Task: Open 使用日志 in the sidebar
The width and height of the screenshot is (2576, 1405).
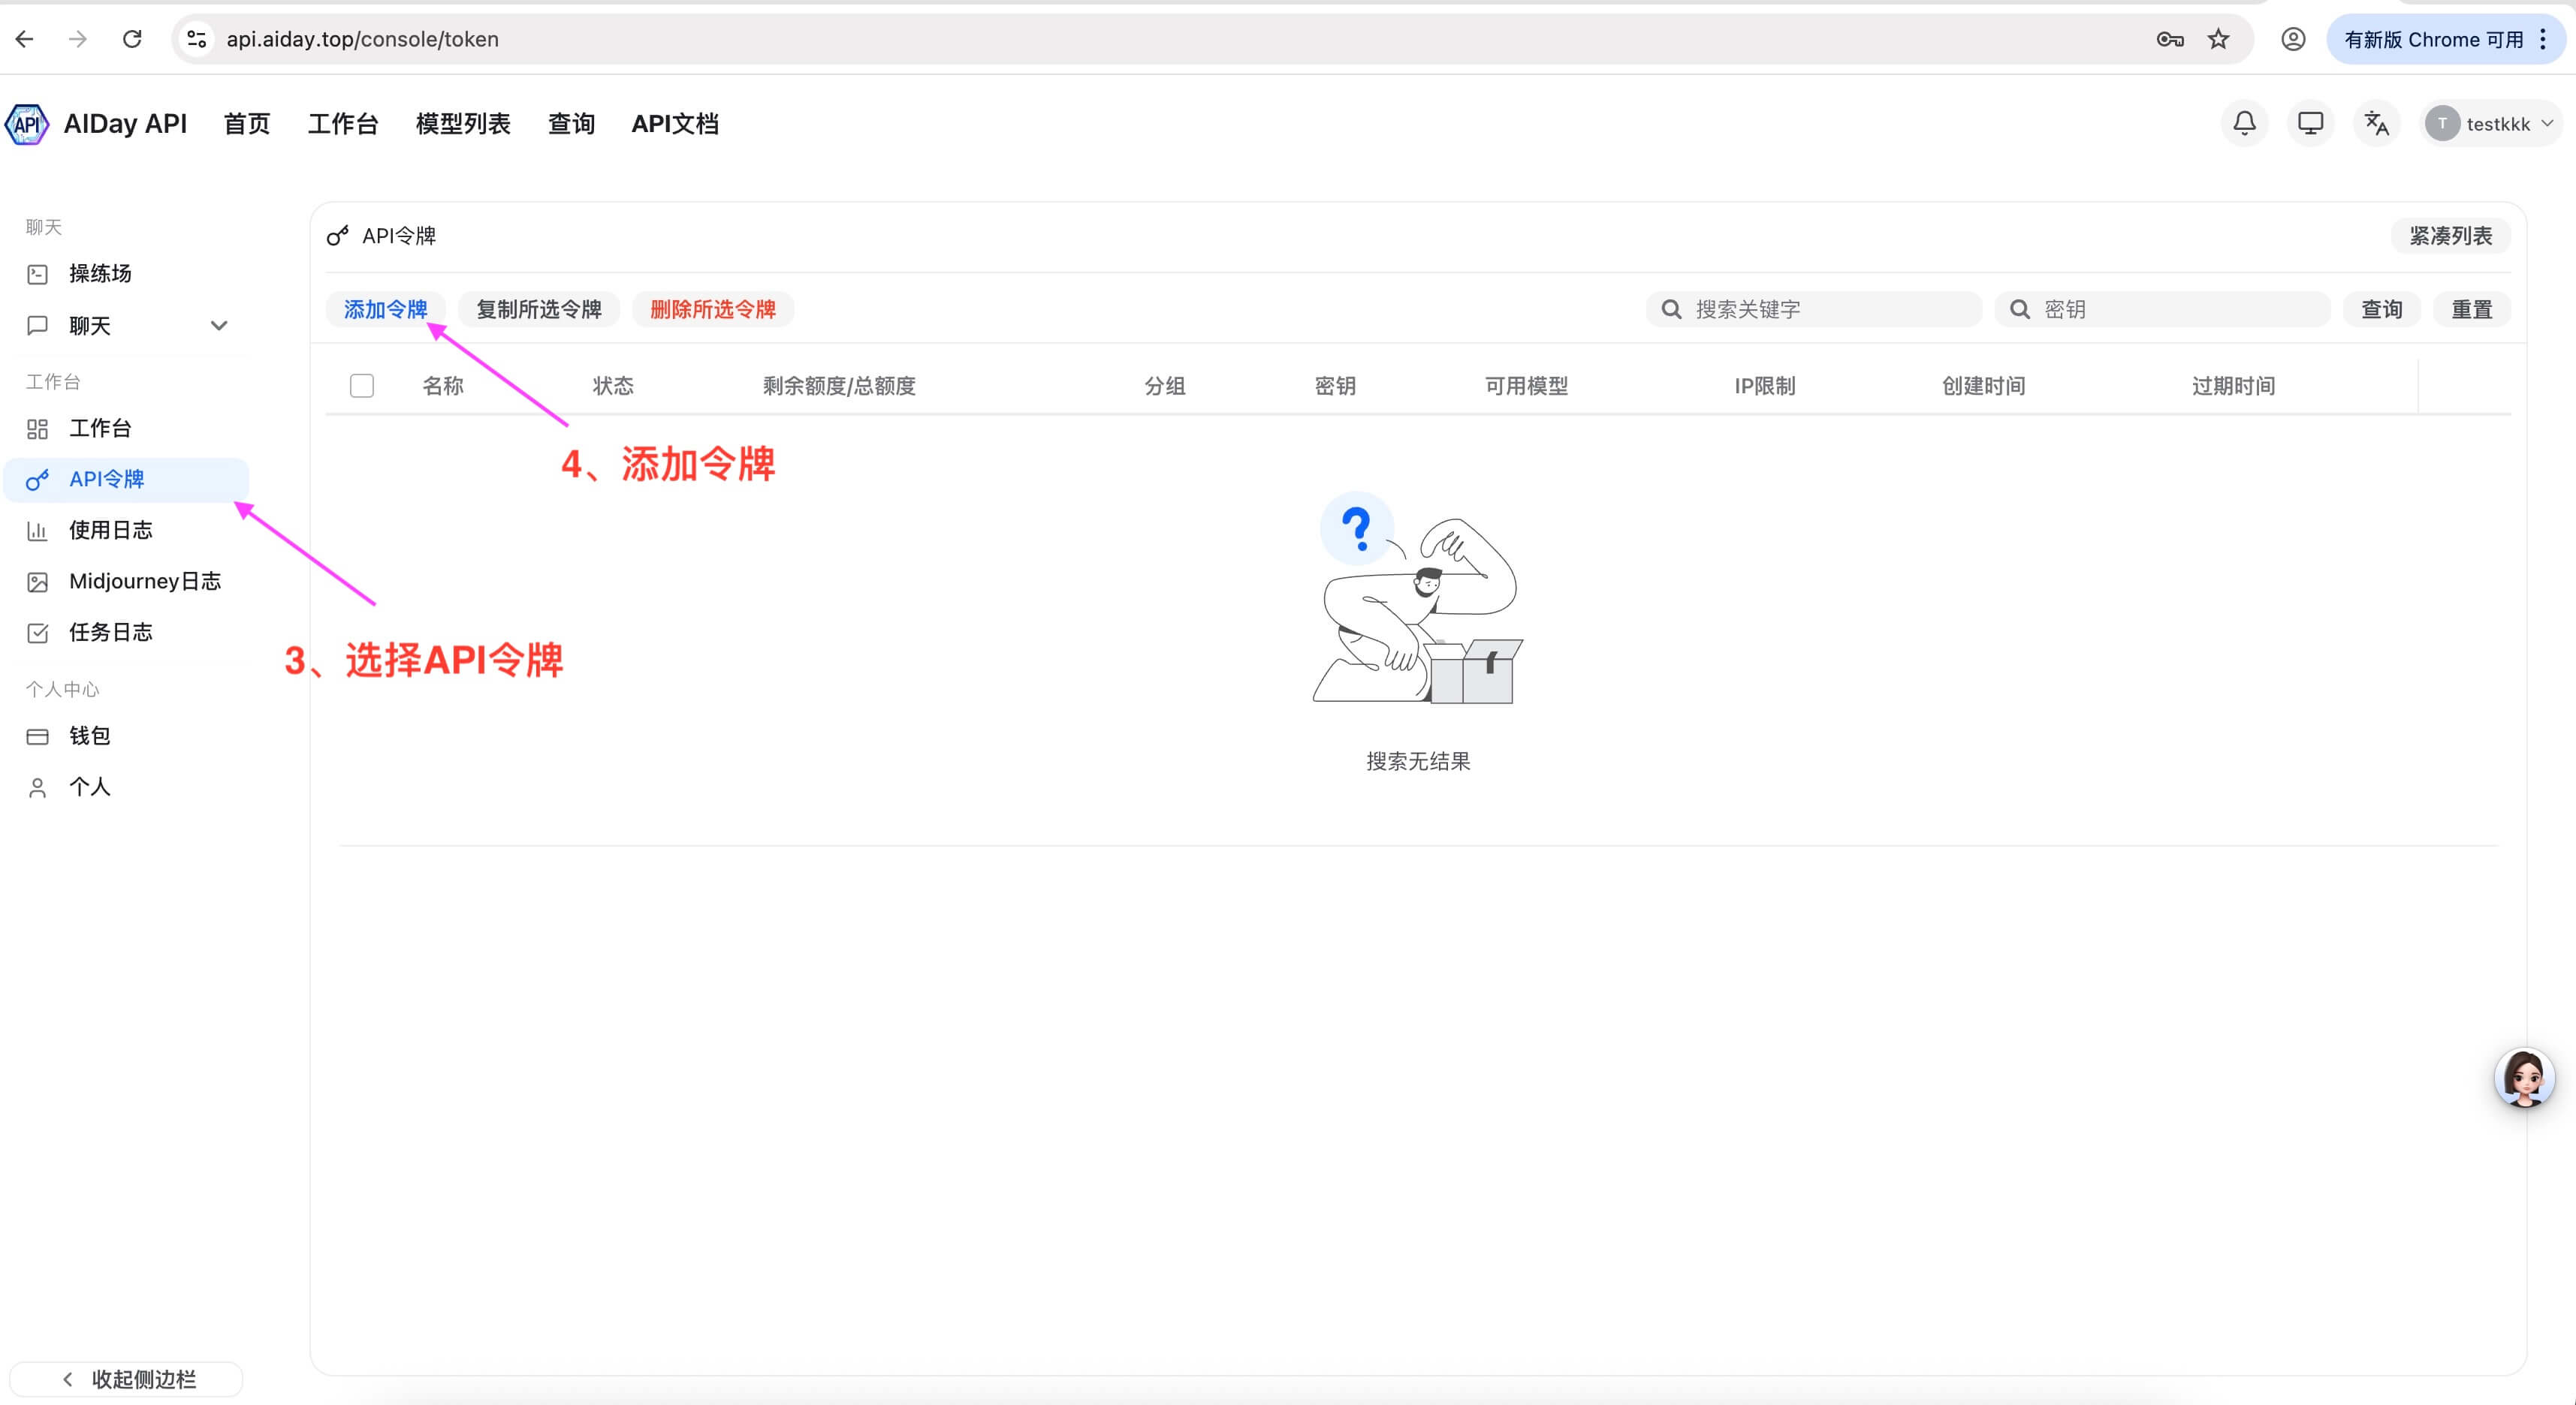Action: click(x=112, y=530)
